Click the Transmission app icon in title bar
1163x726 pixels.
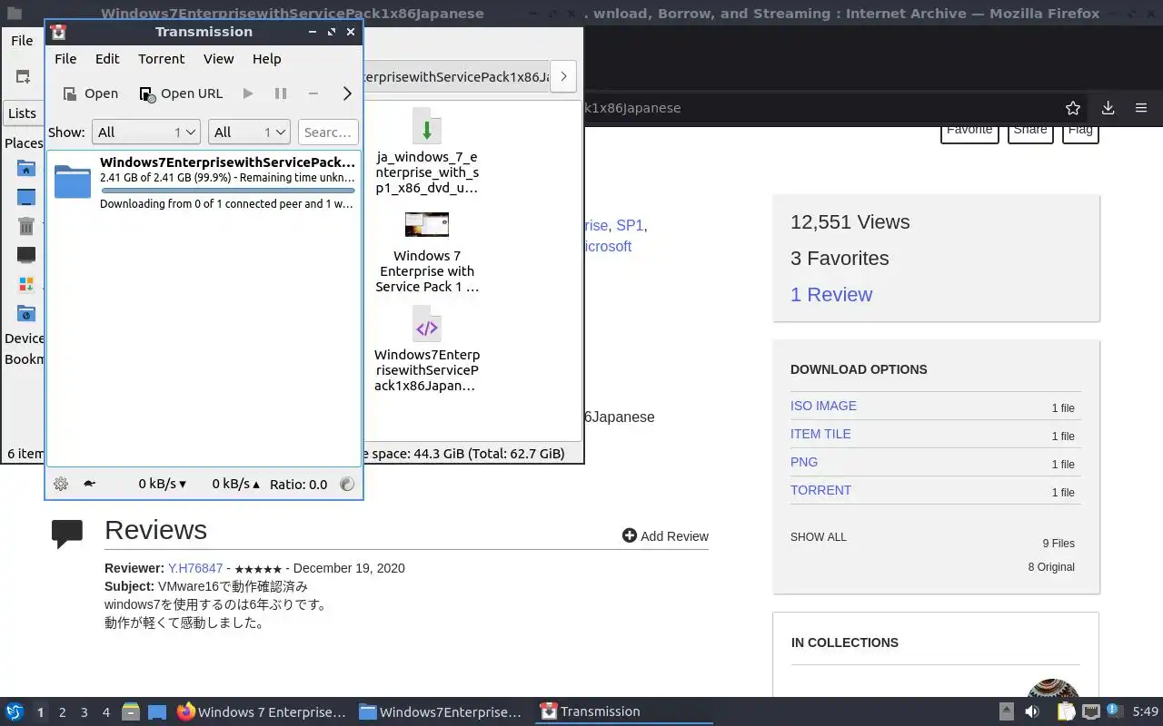tap(58, 32)
